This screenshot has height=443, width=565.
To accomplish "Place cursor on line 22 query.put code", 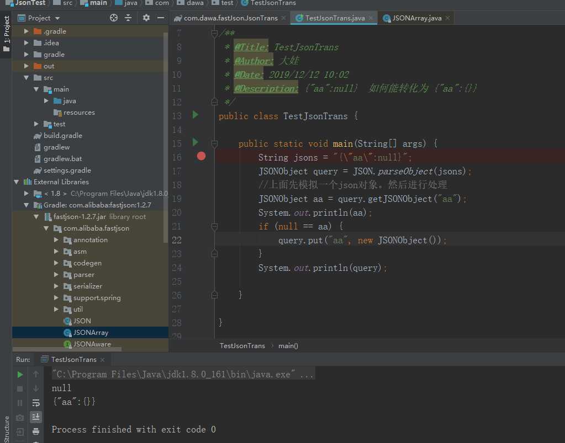I will 362,240.
